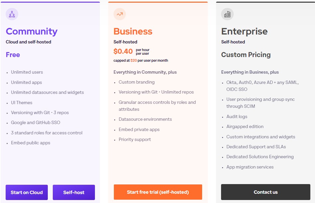Click the Community plan people icon
Viewport: 315px width, 203px height.
pyautogui.click(x=12, y=14)
